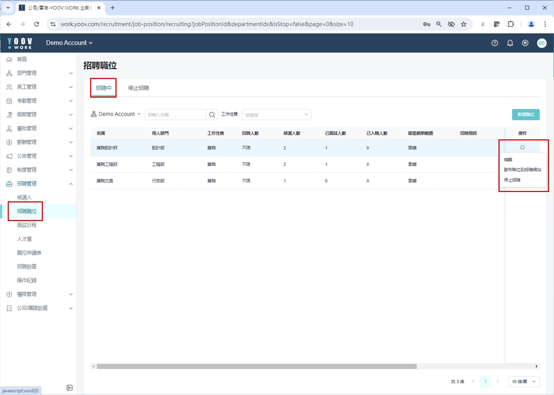Image resolution: width=554 pixels, height=395 pixels.
Task: Click the gear icon in the 操作 column
Action: pyautogui.click(x=522, y=148)
